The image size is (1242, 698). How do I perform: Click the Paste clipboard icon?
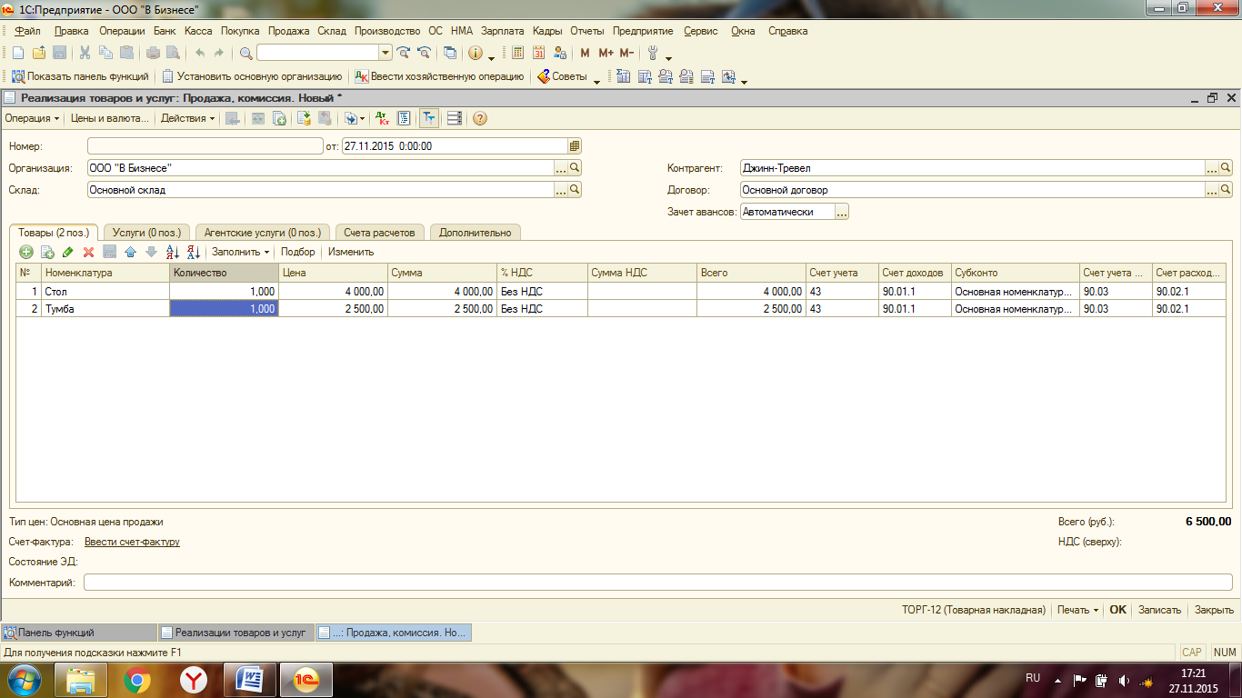tap(126, 53)
